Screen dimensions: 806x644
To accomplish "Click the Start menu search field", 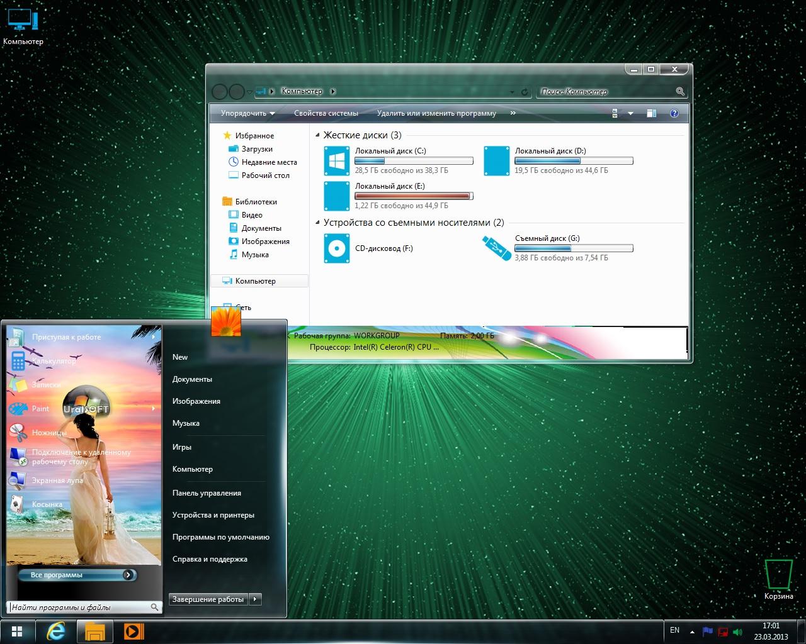I will [79, 608].
